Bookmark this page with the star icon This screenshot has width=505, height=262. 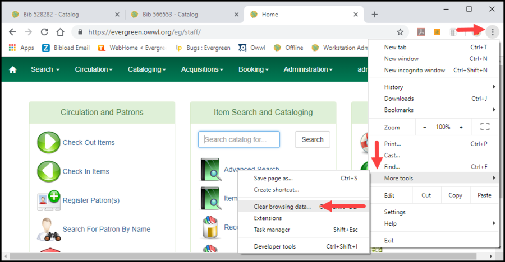[x=400, y=32]
